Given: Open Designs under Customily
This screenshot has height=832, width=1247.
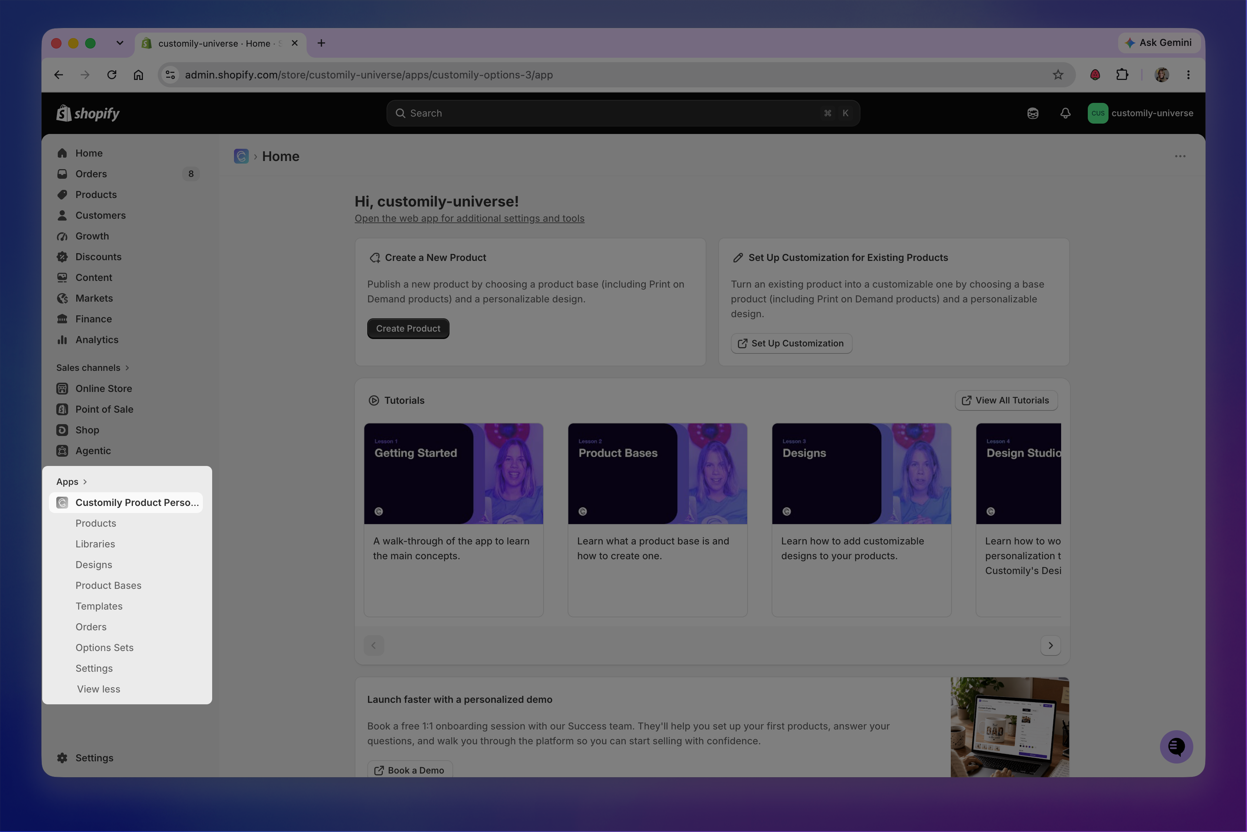Looking at the screenshot, I should (x=94, y=564).
